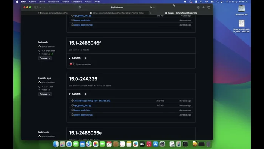The image size is (264, 149).
Task: Open the Marcadores menu
Action: 77,2
